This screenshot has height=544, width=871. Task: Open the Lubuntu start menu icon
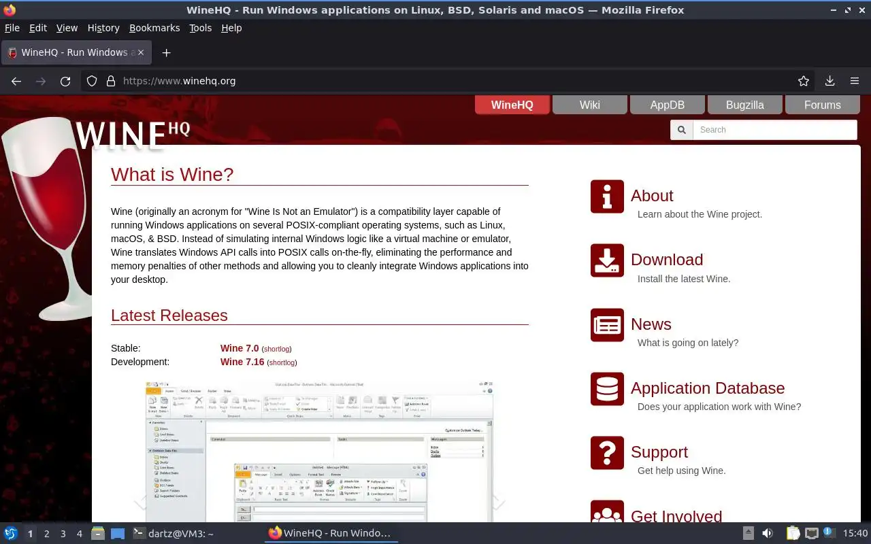11,533
